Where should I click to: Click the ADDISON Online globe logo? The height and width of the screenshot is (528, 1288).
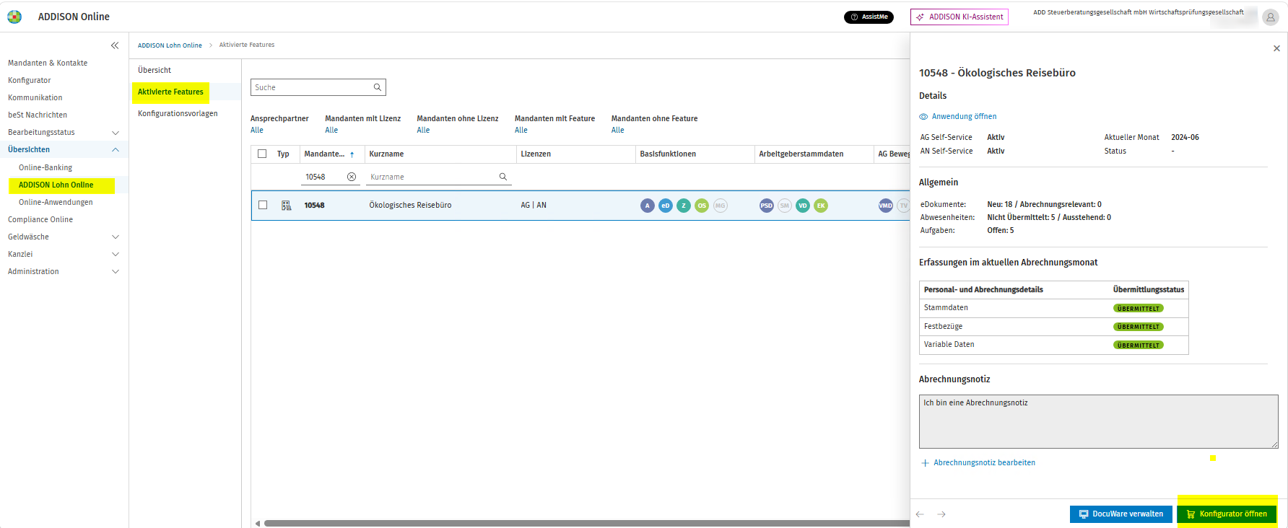click(14, 17)
